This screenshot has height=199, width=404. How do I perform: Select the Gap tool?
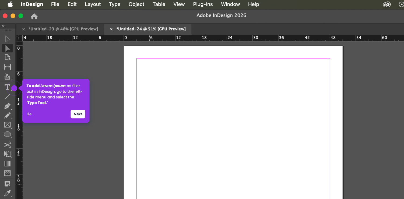tap(8, 67)
